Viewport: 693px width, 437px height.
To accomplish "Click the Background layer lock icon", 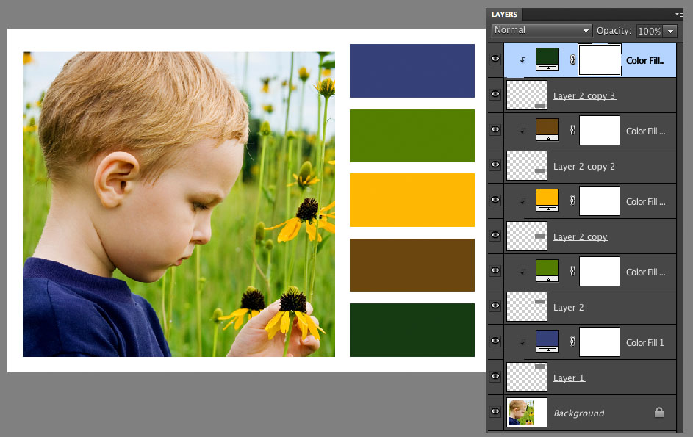I will [659, 412].
